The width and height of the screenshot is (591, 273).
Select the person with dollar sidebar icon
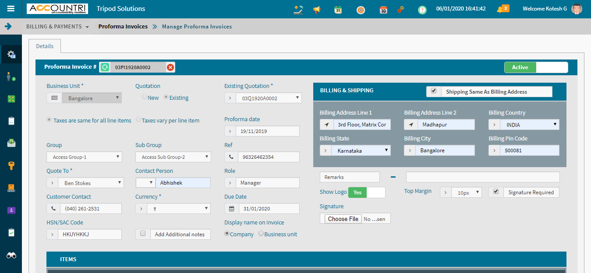coord(11,77)
